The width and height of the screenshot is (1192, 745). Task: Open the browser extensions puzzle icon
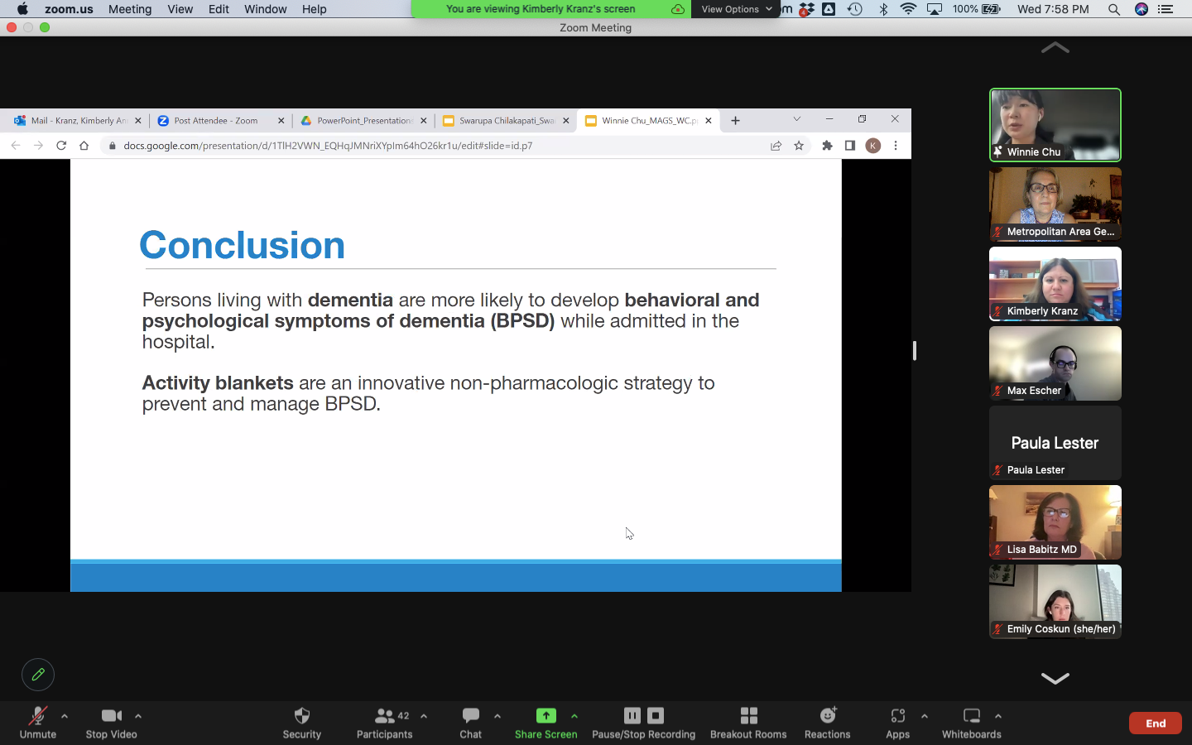point(827,146)
